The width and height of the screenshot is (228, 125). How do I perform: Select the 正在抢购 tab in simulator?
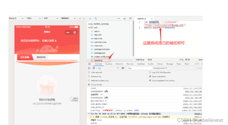pyautogui.click(x=25, y=57)
